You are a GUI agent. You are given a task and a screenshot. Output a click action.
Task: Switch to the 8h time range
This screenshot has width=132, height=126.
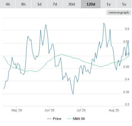point(23,4)
